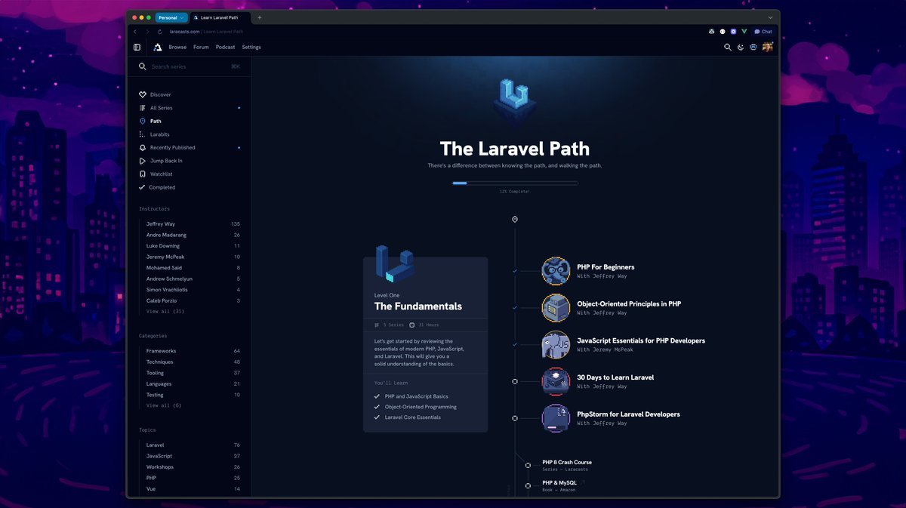The width and height of the screenshot is (906, 508).
Task: Open a new tab with the plus icon
Action: pos(260,17)
